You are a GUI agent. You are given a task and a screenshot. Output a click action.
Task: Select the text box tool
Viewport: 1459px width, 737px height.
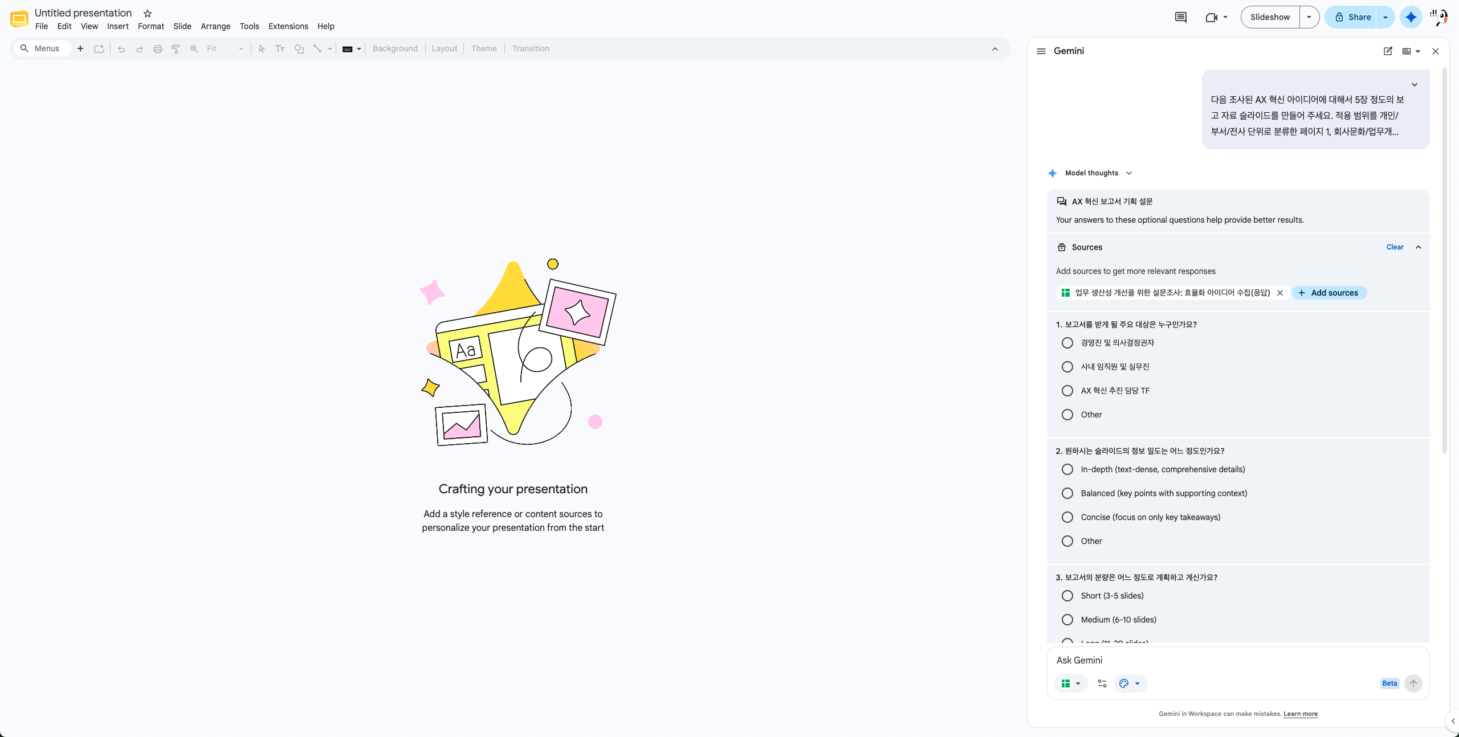click(280, 49)
